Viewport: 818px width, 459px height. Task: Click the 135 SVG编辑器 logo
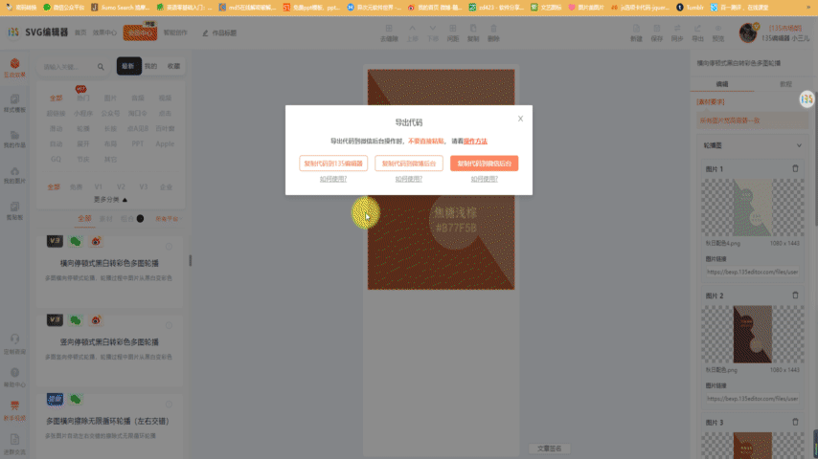tap(37, 33)
